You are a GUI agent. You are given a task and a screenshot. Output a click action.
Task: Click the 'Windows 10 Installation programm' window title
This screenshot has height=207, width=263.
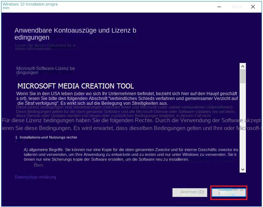tap(30, 6)
